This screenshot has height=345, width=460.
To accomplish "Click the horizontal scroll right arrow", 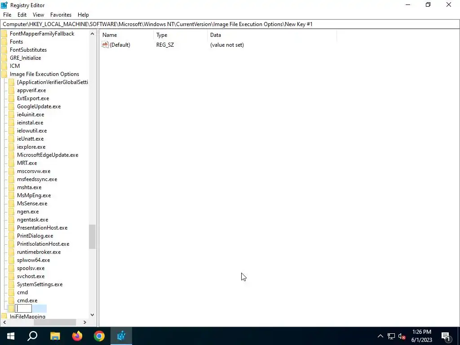I will click(x=85, y=323).
